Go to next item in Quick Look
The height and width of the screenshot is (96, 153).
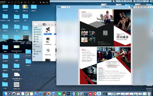pyautogui.click(x=65, y=7)
